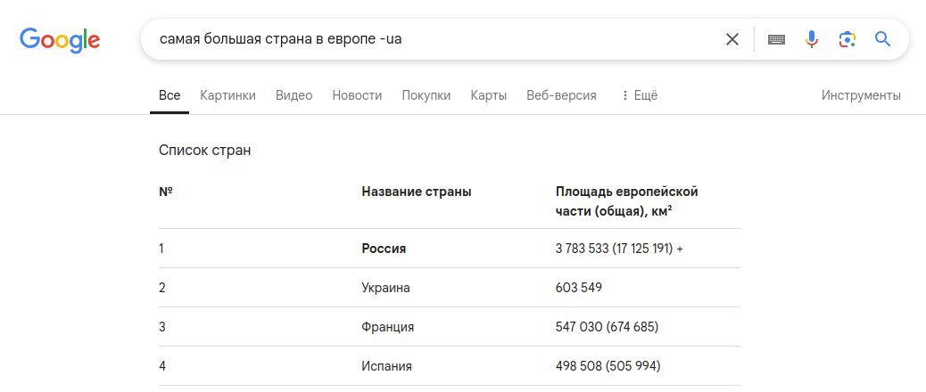Open Google Lens image search icon
The image size is (926, 392).
point(847,39)
